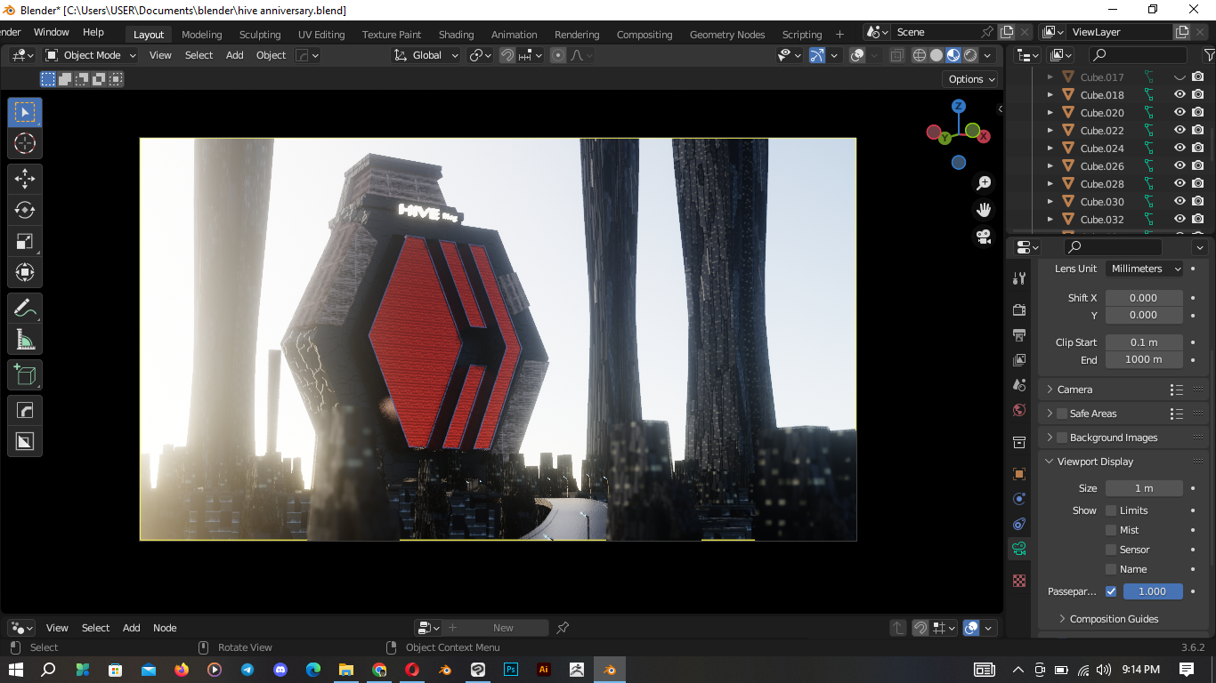Toggle render camera icon for Cube.026
Image resolution: width=1216 pixels, height=683 pixels.
(1198, 166)
